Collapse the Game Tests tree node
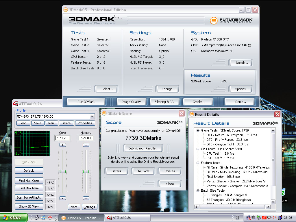The image size is (296, 222). point(198,130)
